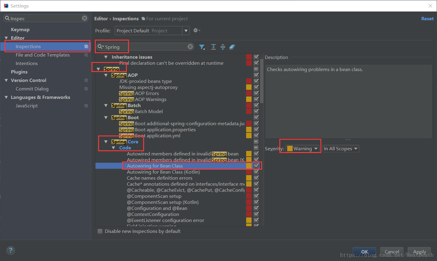Image resolution: width=437 pixels, height=261 pixels.
Task: Clear the Spring inspections search field
Action: 190,47
